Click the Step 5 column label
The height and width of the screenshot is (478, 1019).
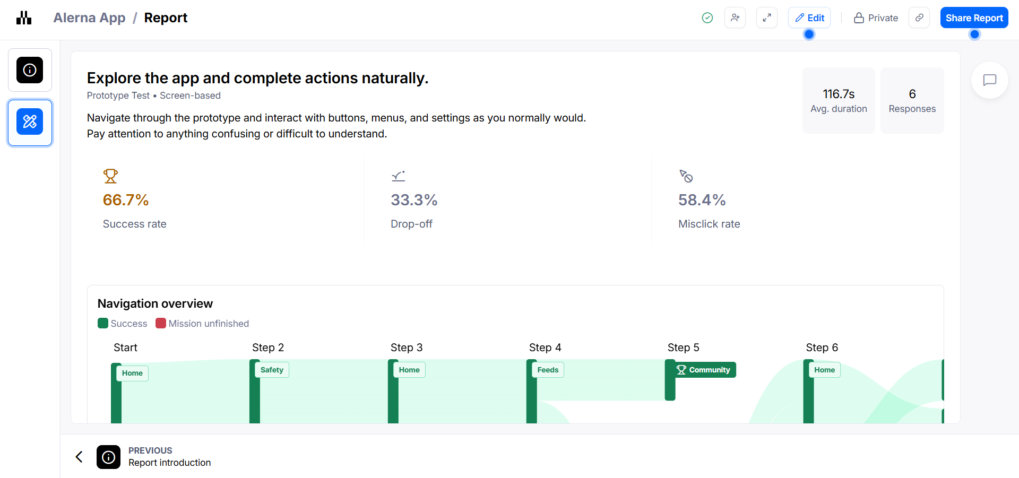(684, 347)
